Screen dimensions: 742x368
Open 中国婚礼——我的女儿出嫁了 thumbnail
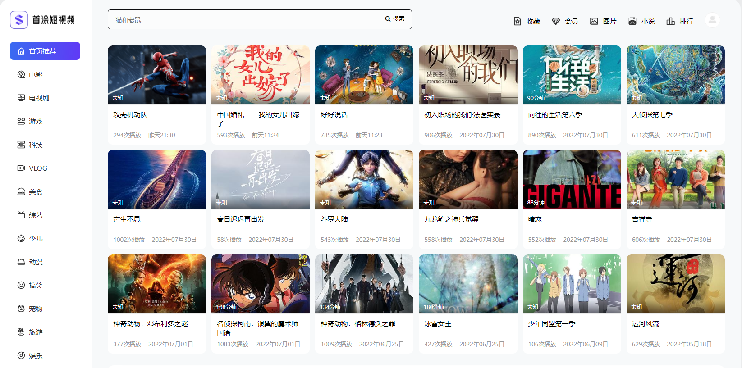[261, 75]
